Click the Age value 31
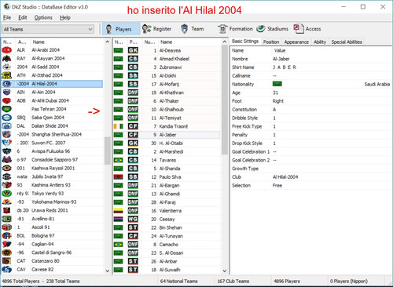Screen dimensions: 393x287 click(x=275, y=93)
